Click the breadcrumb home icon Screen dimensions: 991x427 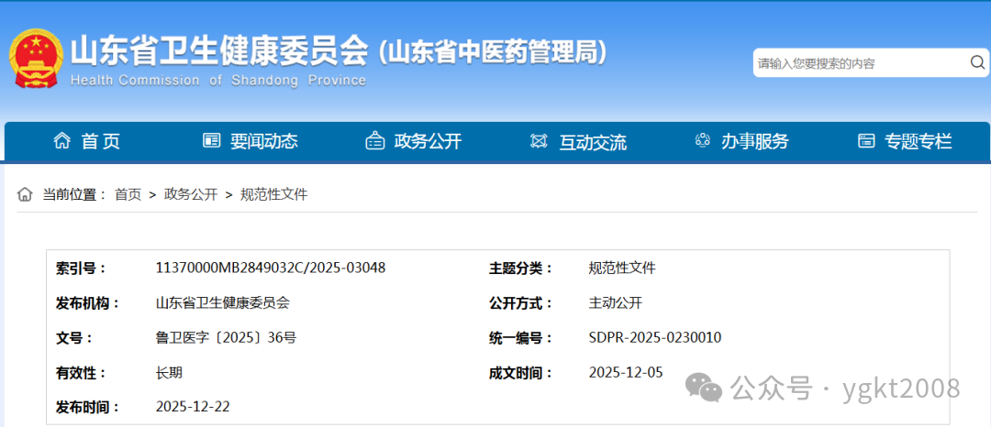(x=25, y=194)
